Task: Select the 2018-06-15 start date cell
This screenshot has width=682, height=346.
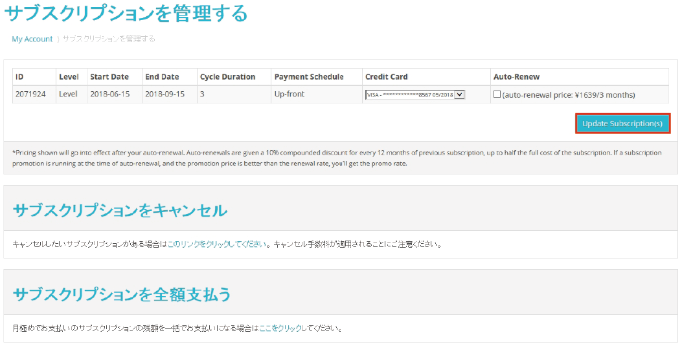Action: [110, 94]
